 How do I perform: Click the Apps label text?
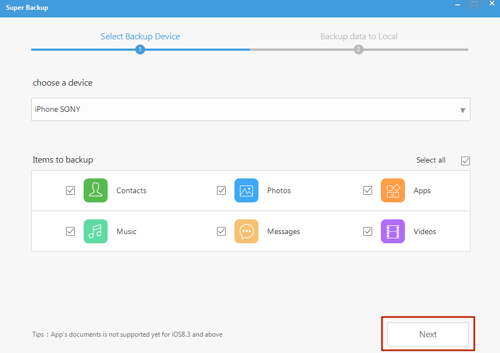tap(422, 190)
